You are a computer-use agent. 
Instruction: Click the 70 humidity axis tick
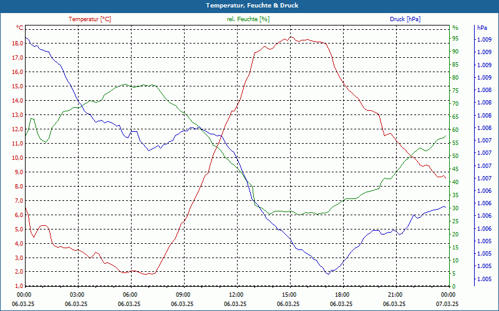(455, 103)
